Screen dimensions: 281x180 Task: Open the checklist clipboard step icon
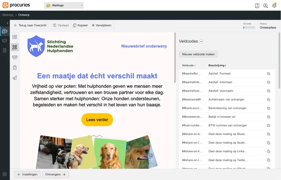point(15,67)
